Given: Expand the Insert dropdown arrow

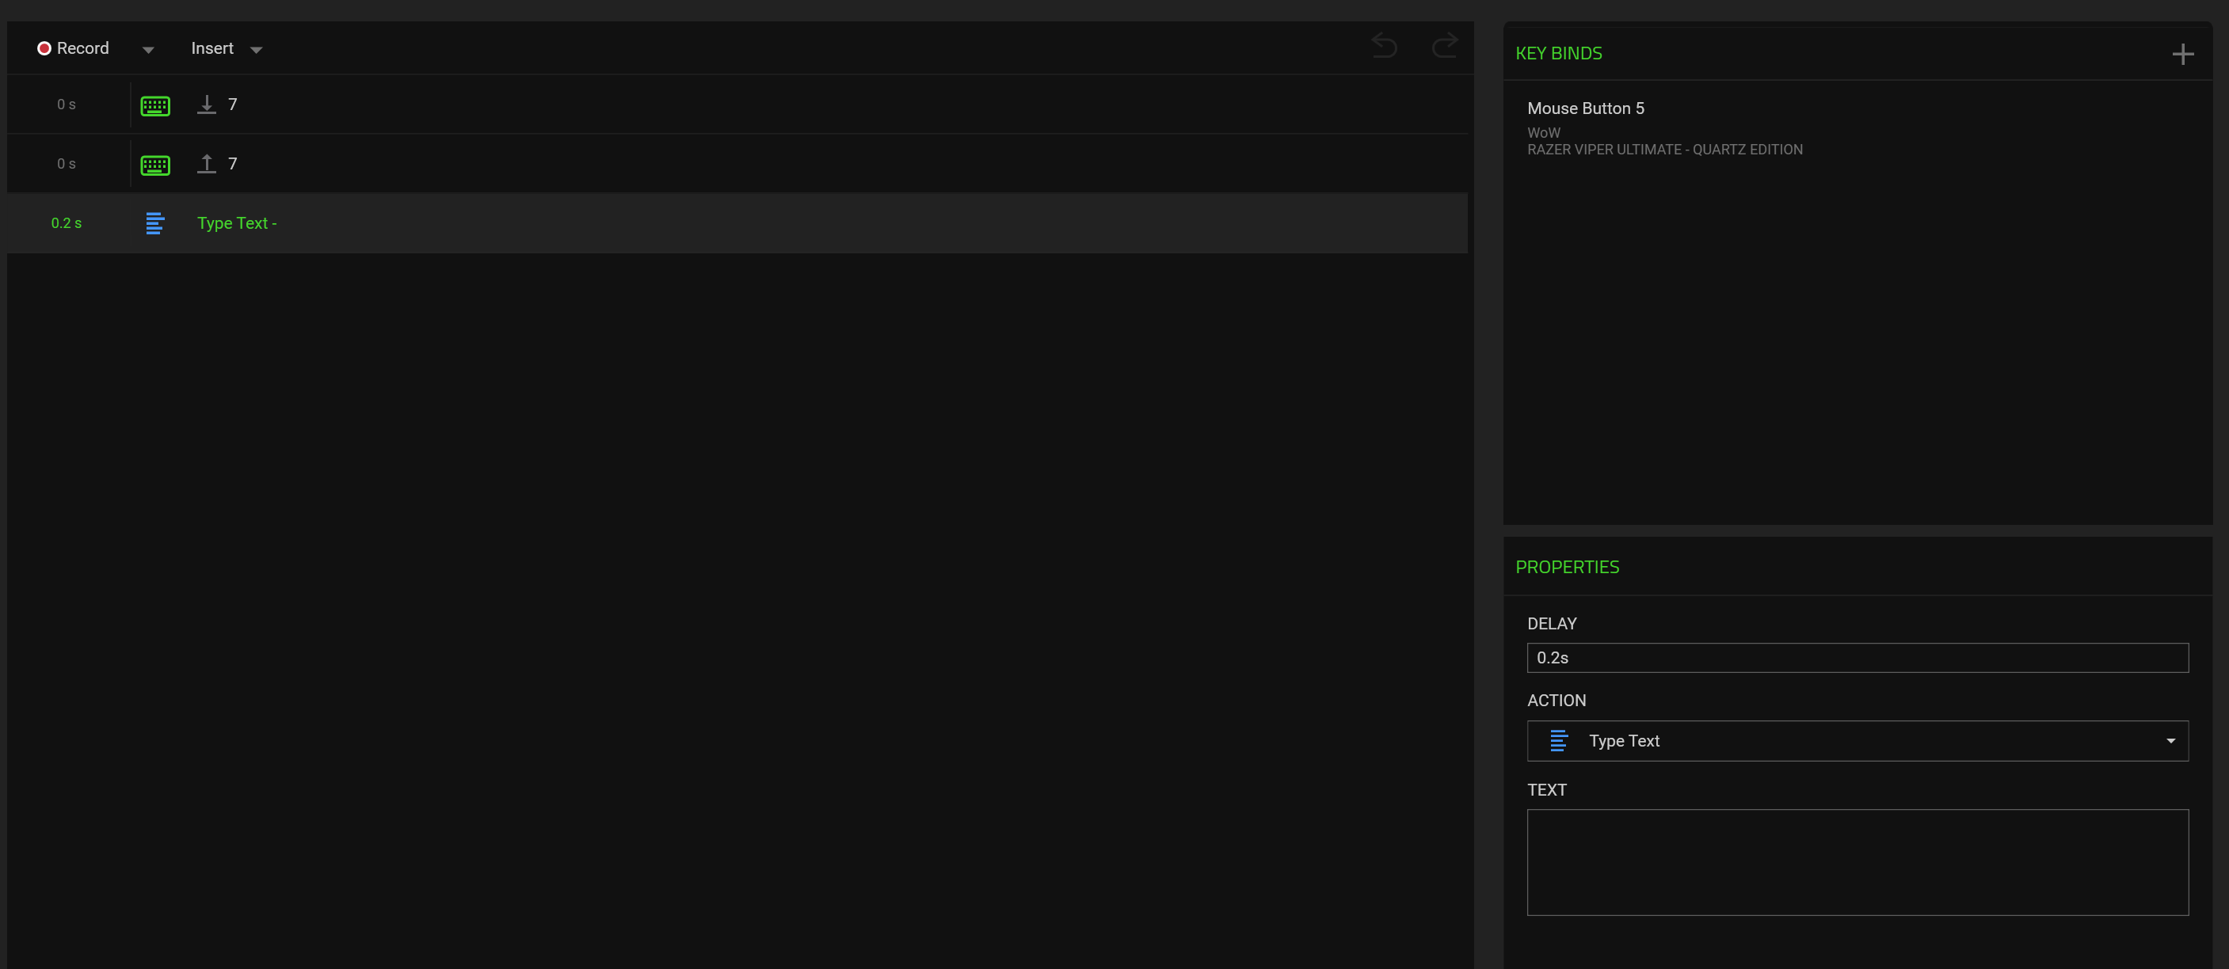Looking at the screenshot, I should 256,50.
